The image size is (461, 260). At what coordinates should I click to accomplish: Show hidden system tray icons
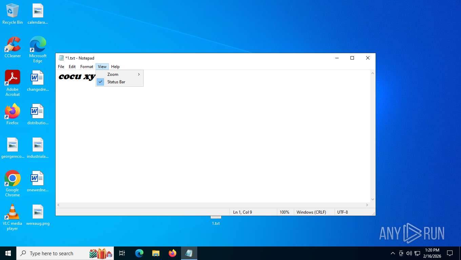tap(393, 253)
